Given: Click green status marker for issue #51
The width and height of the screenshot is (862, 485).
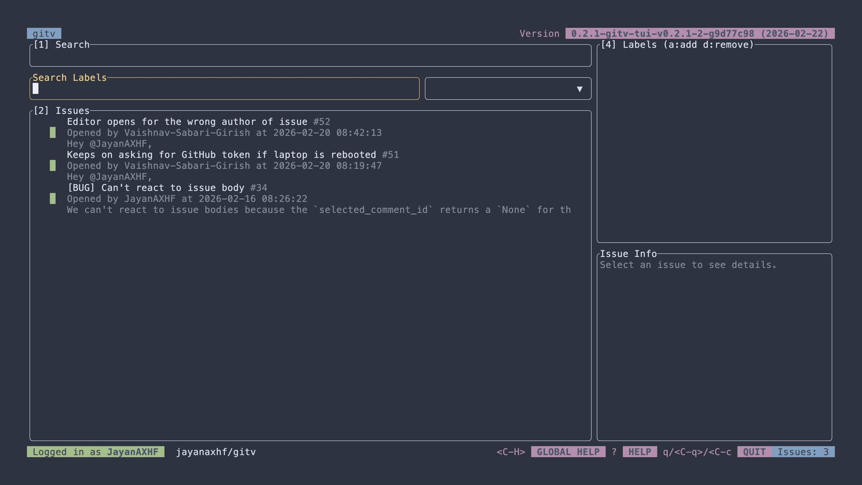Looking at the screenshot, I should pyautogui.click(x=53, y=166).
